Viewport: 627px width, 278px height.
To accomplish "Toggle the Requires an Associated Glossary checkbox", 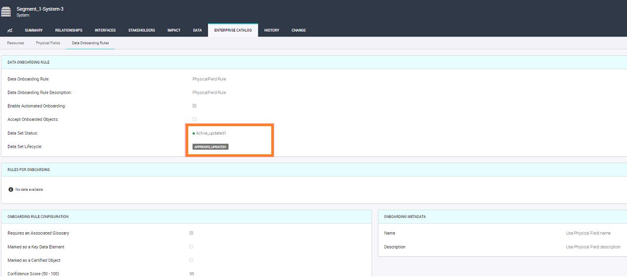I will (191, 233).
